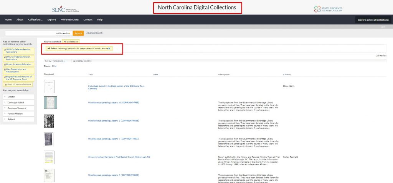The height and width of the screenshot is (183, 393).
Task: Open the Help menu item
Action: pyautogui.click(x=100, y=19)
